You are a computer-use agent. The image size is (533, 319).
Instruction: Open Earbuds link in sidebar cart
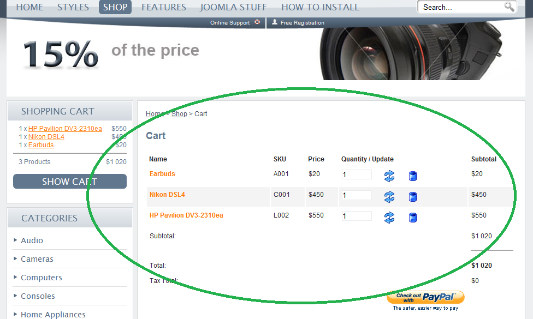pyautogui.click(x=41, y=145)
